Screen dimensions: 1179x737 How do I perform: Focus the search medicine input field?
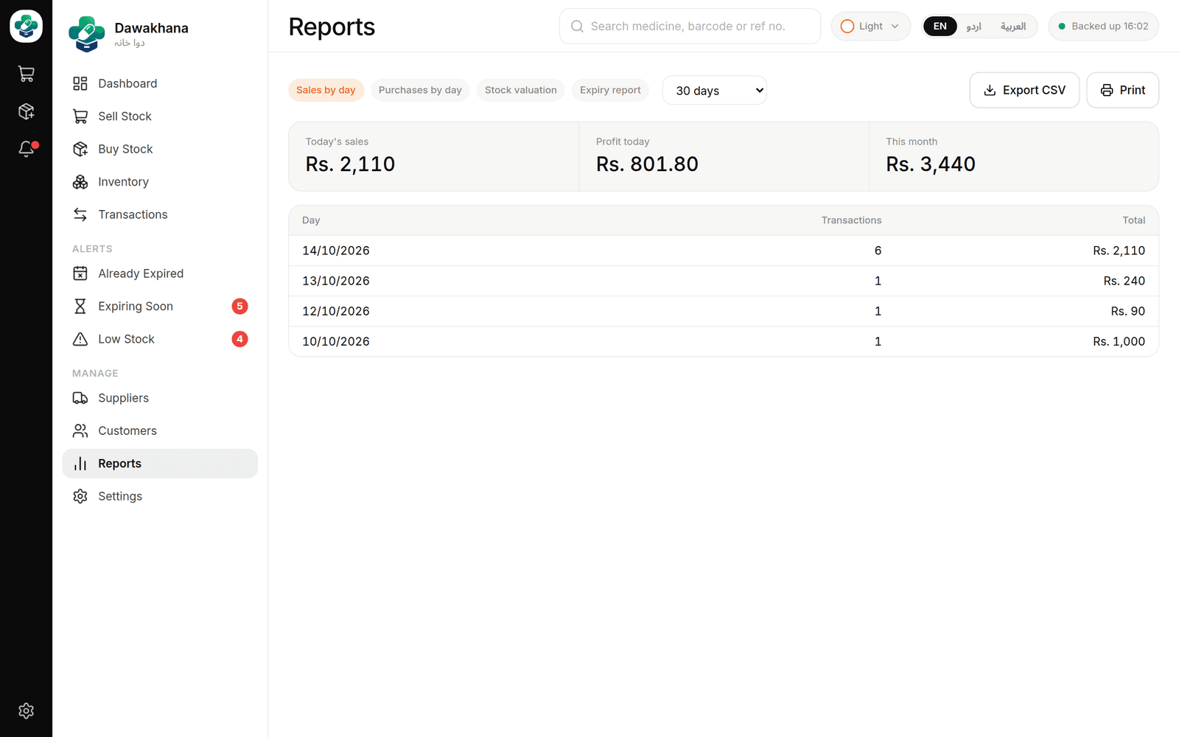(x=690, y=27)
